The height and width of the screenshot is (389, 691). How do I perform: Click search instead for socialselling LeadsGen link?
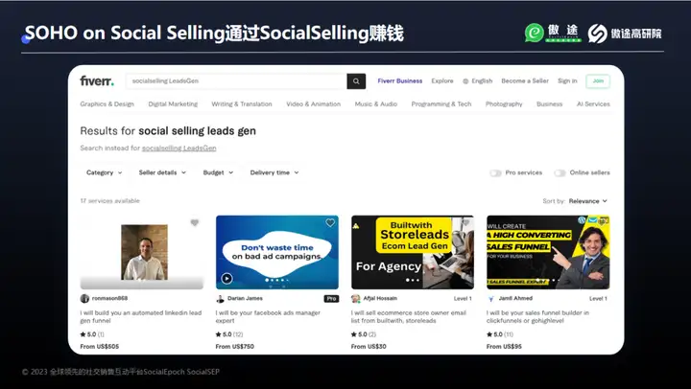click(179, 149)
